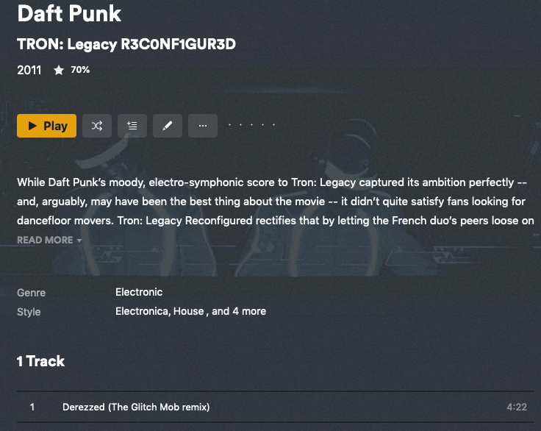Add album to the play queue
The image size is (541, 431).
click(x=132, y=126)
